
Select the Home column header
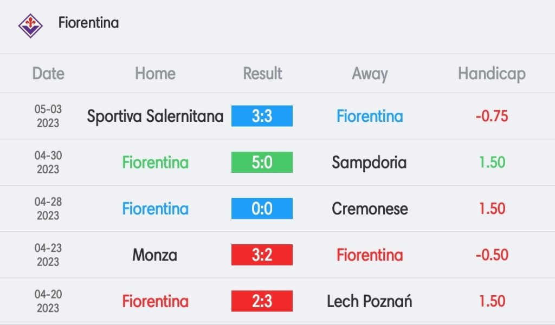point(155,74)
